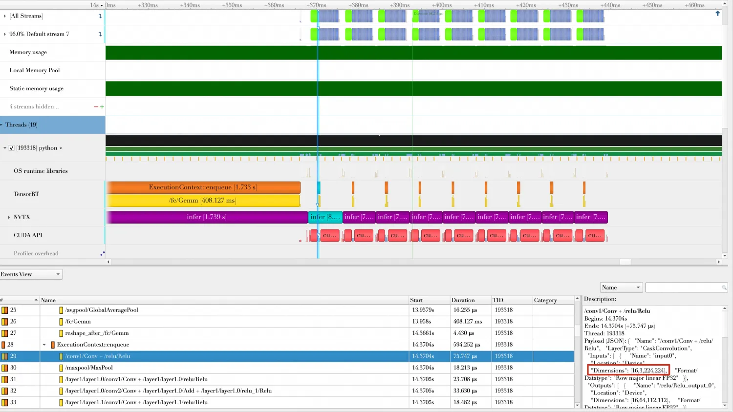The width and height of the screenshot is (733, 412).
Task: Click description panel scroll down arrow
Action: [725, 405]
